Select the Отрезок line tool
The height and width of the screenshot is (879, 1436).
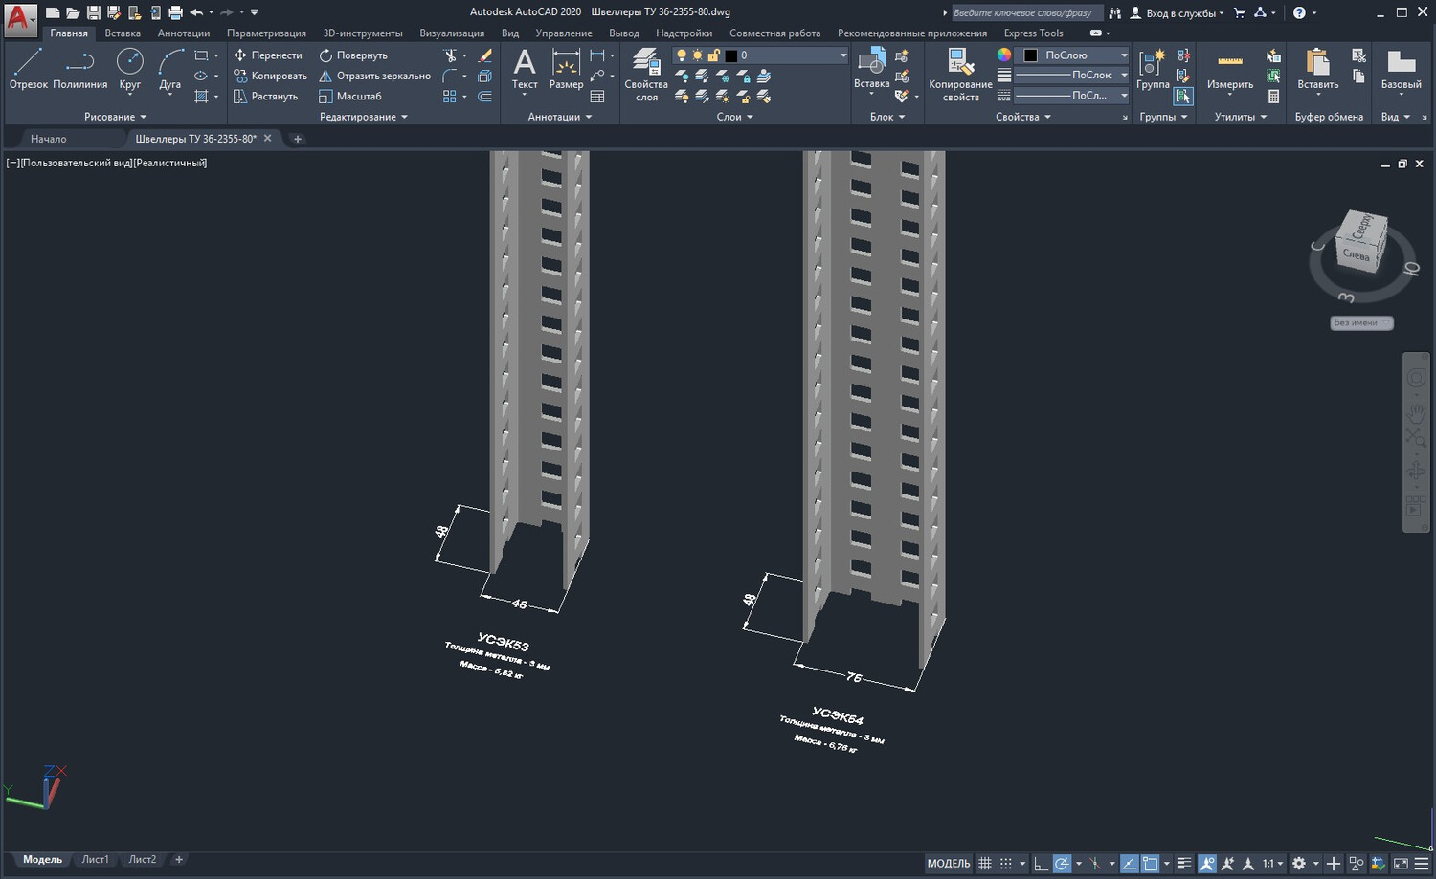pos(29,70)
